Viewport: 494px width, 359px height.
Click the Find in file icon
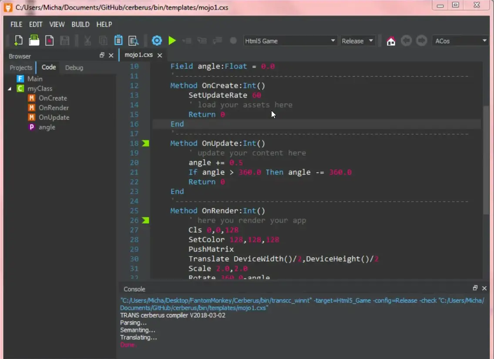(133, 41)
